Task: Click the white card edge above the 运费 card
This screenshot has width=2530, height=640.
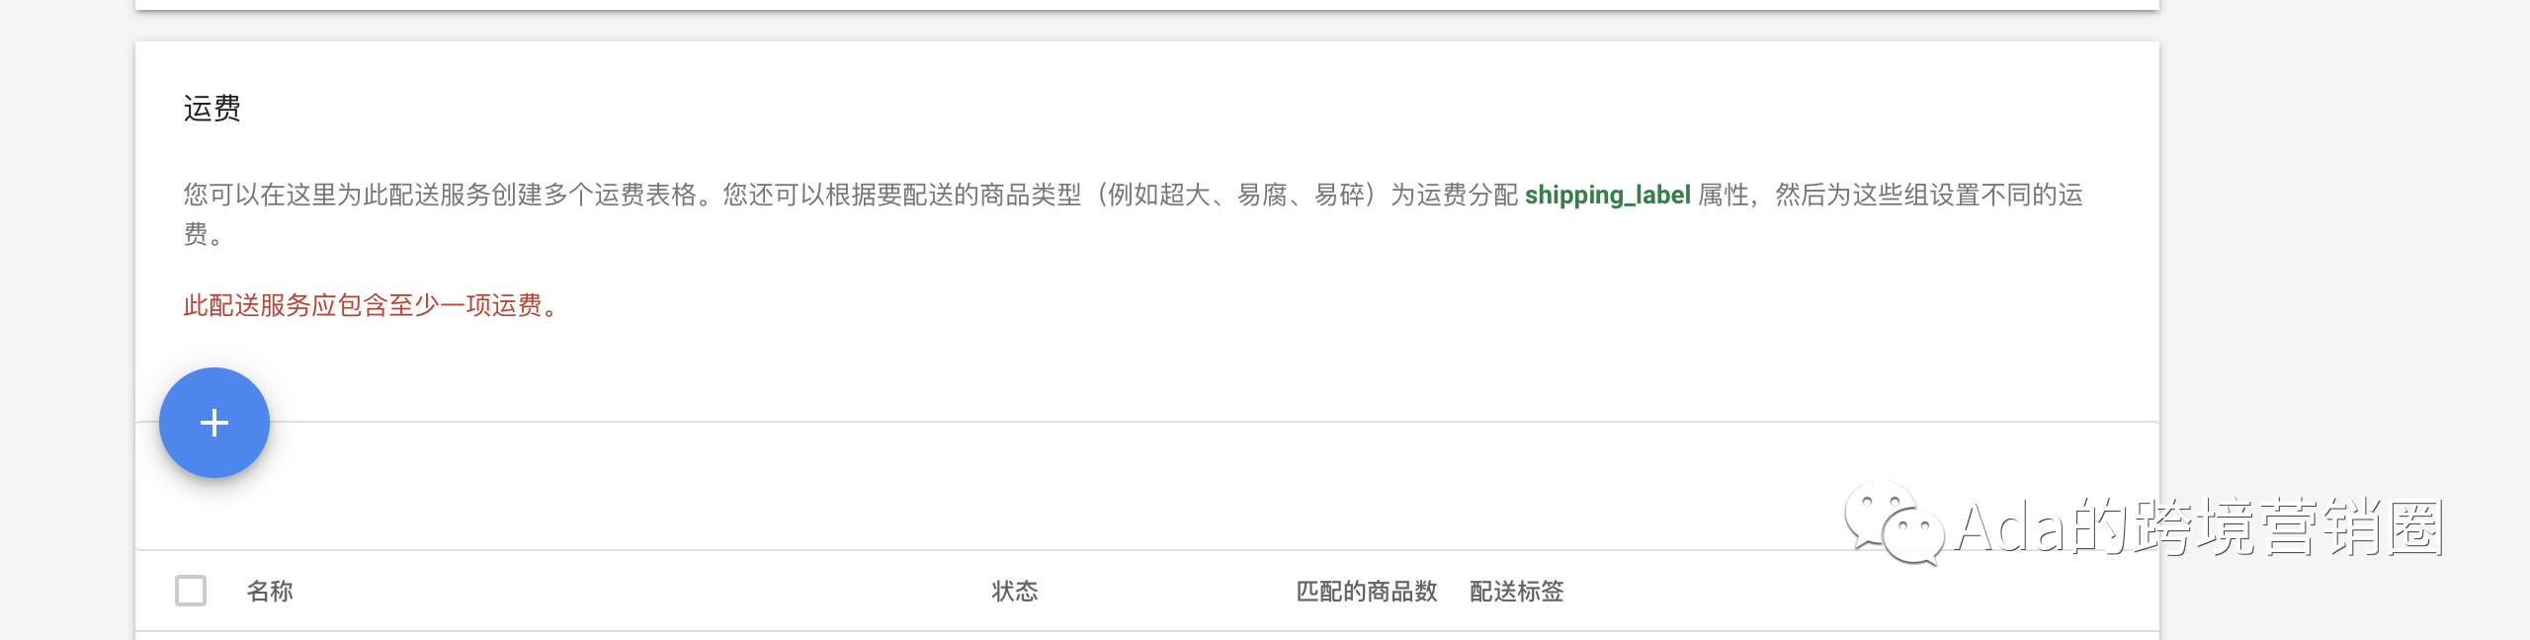Action: pos(1146,4)
